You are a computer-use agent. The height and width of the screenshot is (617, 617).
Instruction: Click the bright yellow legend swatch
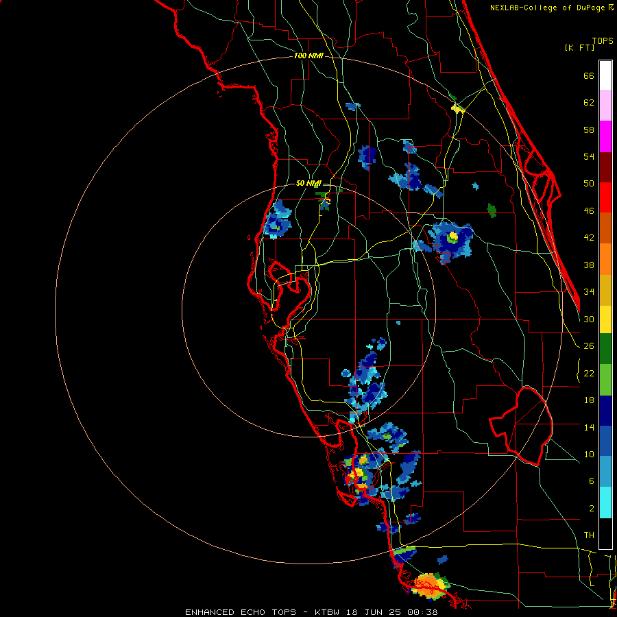(605, 319)
